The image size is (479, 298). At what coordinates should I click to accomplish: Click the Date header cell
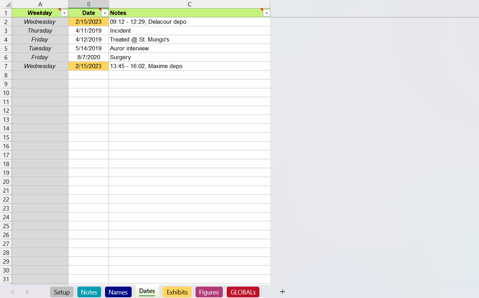(89, 13)
